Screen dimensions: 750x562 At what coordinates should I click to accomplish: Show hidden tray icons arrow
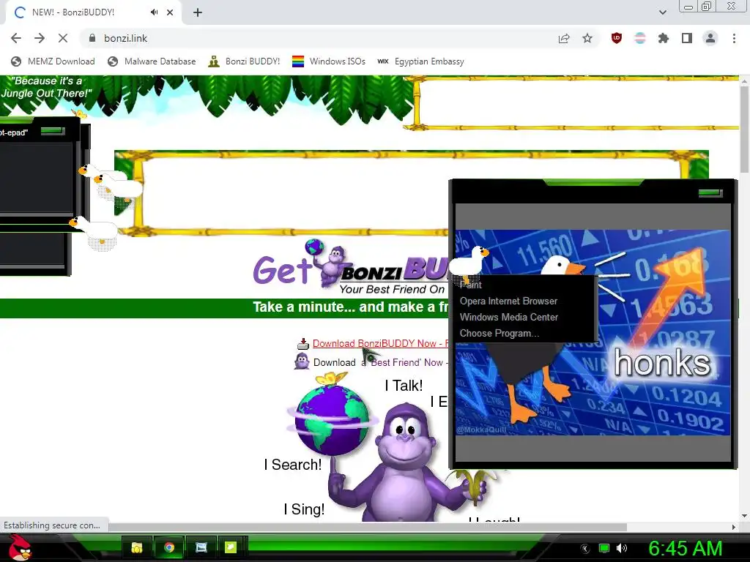[584, 548]
